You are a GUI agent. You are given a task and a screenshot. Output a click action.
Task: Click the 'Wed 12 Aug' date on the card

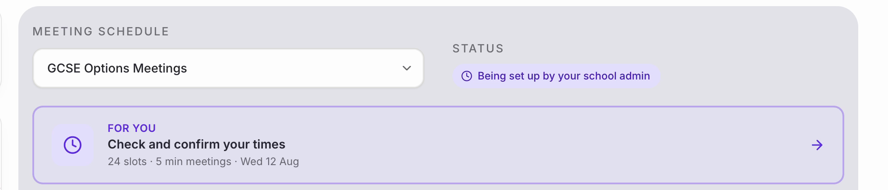coord(269,162)
